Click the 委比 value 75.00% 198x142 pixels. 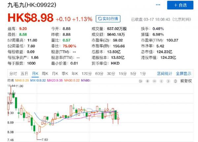tap(69, 46)
